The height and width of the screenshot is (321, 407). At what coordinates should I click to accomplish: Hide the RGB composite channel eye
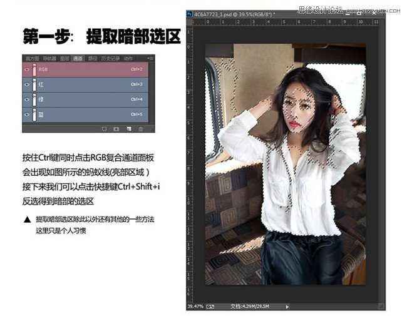[x=27, y=69]
